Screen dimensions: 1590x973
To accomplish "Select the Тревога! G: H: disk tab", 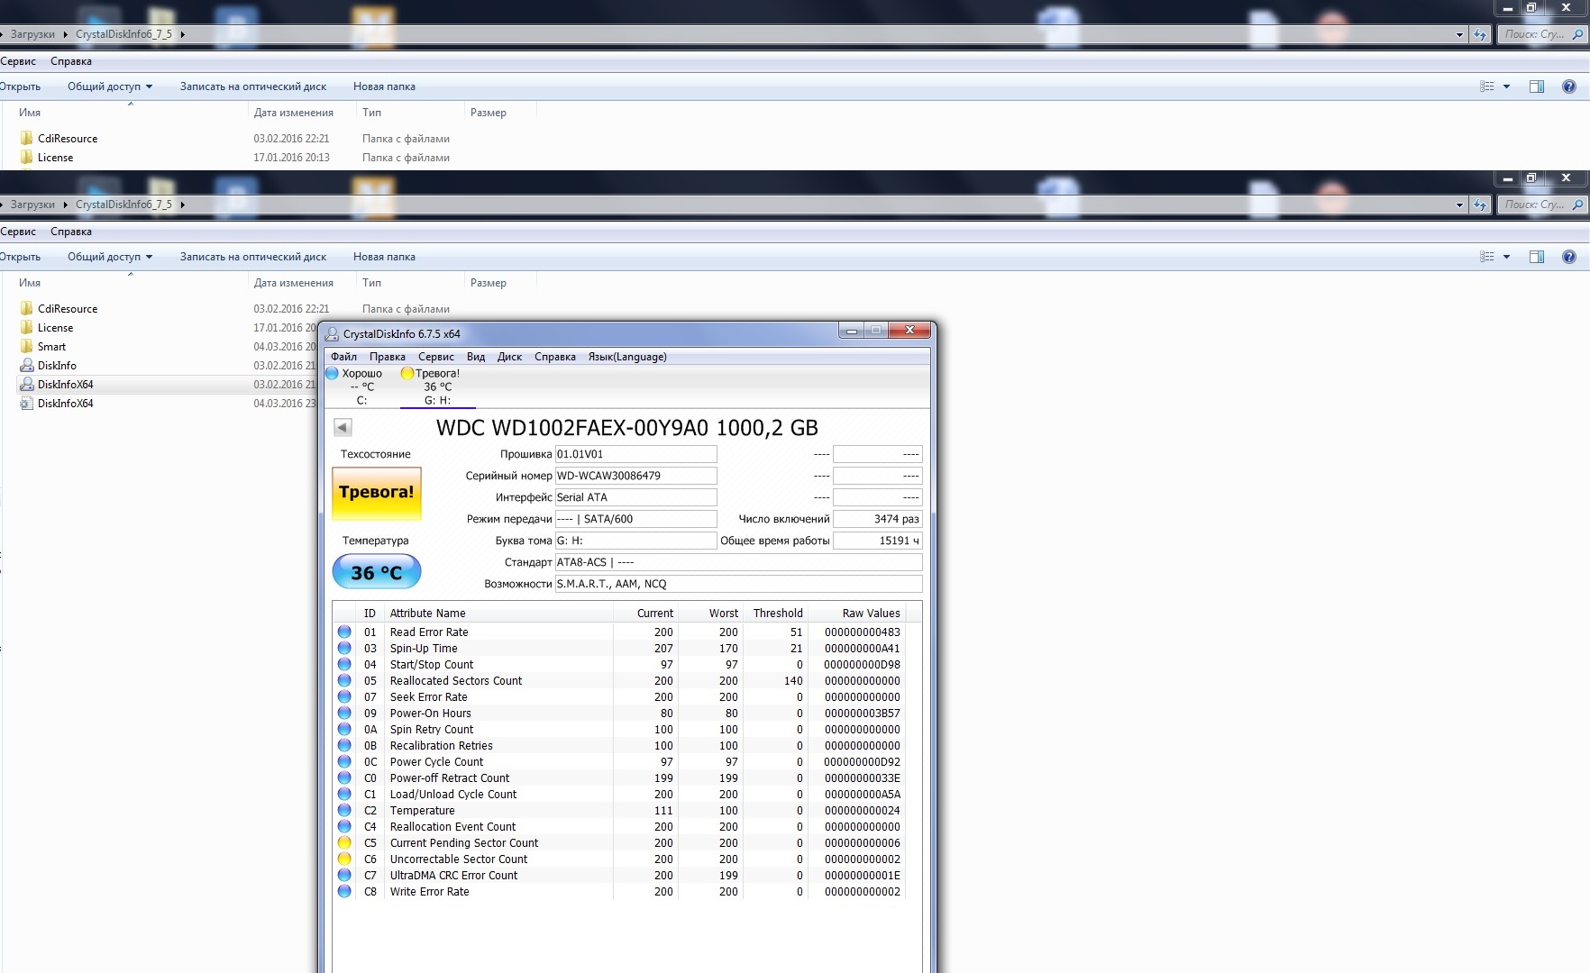I will (x=437, y=386).
